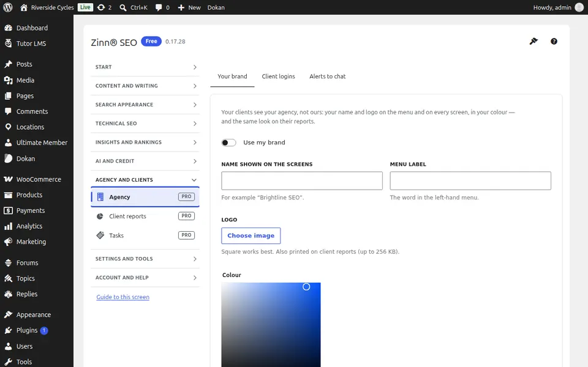
Task: Open the Alerts to chat tab
Action: [x=327, y=76]
